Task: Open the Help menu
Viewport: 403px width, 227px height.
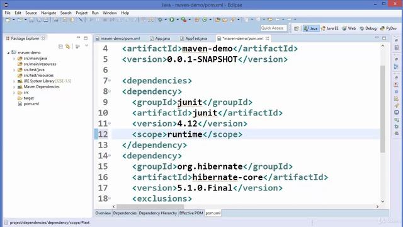Action: coord(125,13)
